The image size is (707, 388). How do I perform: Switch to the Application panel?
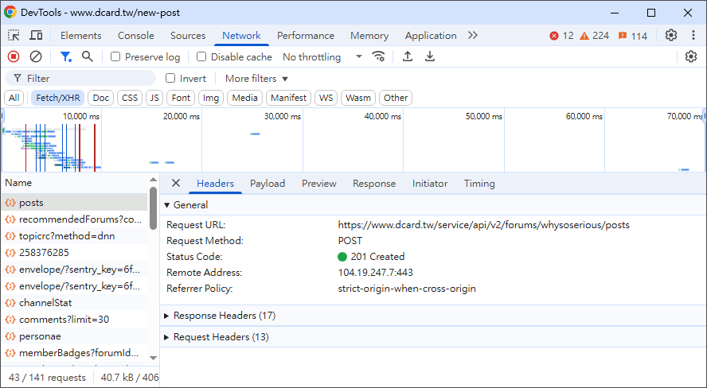tap(431, 36)
